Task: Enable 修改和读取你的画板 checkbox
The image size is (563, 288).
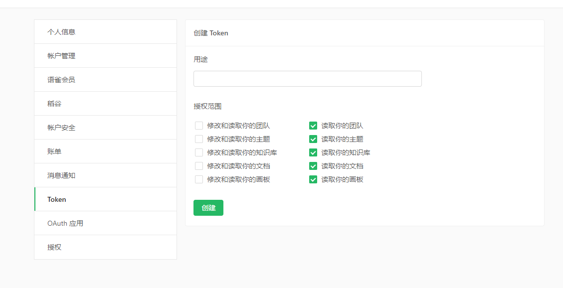Action: tap(199, 179)
